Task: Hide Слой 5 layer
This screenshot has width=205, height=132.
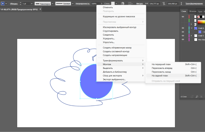Action: pos(183,36)
